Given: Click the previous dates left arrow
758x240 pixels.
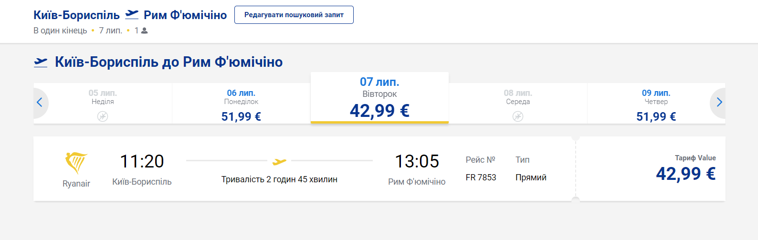Looking at the screenshot, I should coord(40,102).
